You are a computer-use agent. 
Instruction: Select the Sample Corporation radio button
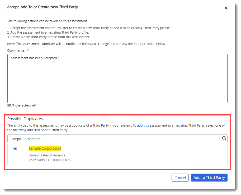coord(15,148)
